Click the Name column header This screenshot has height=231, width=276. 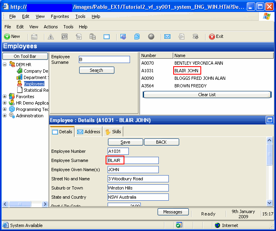point(223,55)
